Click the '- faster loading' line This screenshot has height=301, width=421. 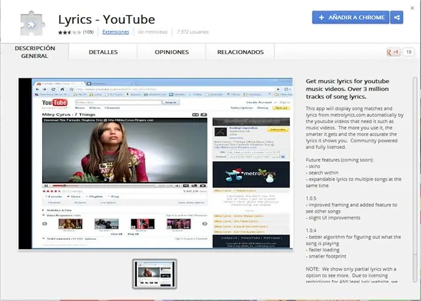tap(319, 250)
